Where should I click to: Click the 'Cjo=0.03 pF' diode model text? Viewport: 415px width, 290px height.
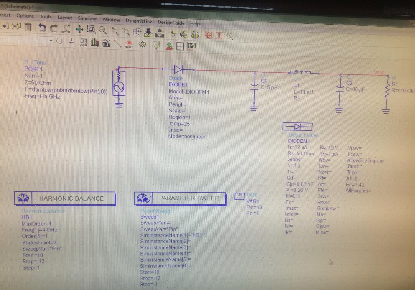[x=300, y=184]
